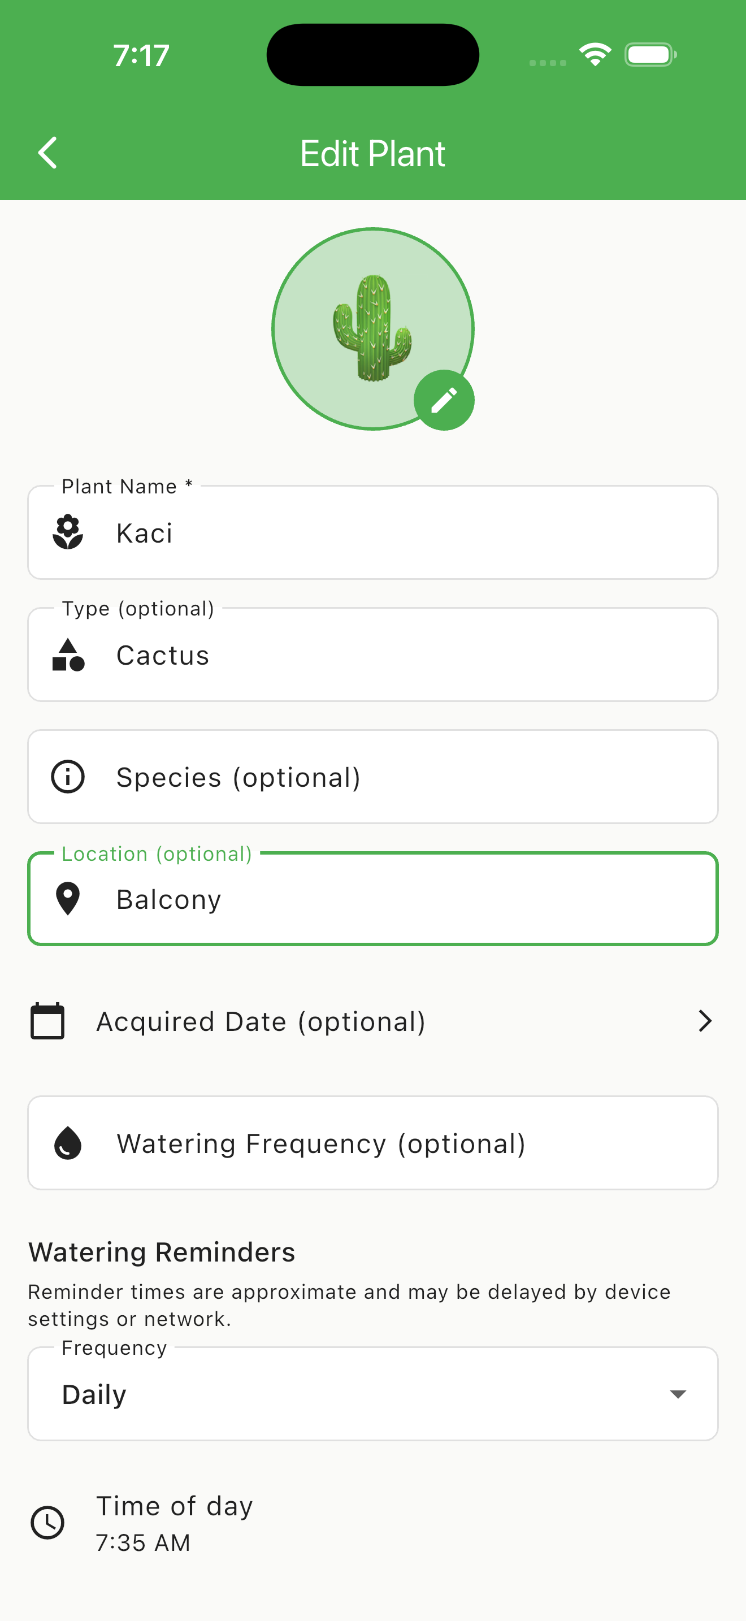Tap the shapes icon in Type field
The image size is (746, 1621).
pos(68,655)
